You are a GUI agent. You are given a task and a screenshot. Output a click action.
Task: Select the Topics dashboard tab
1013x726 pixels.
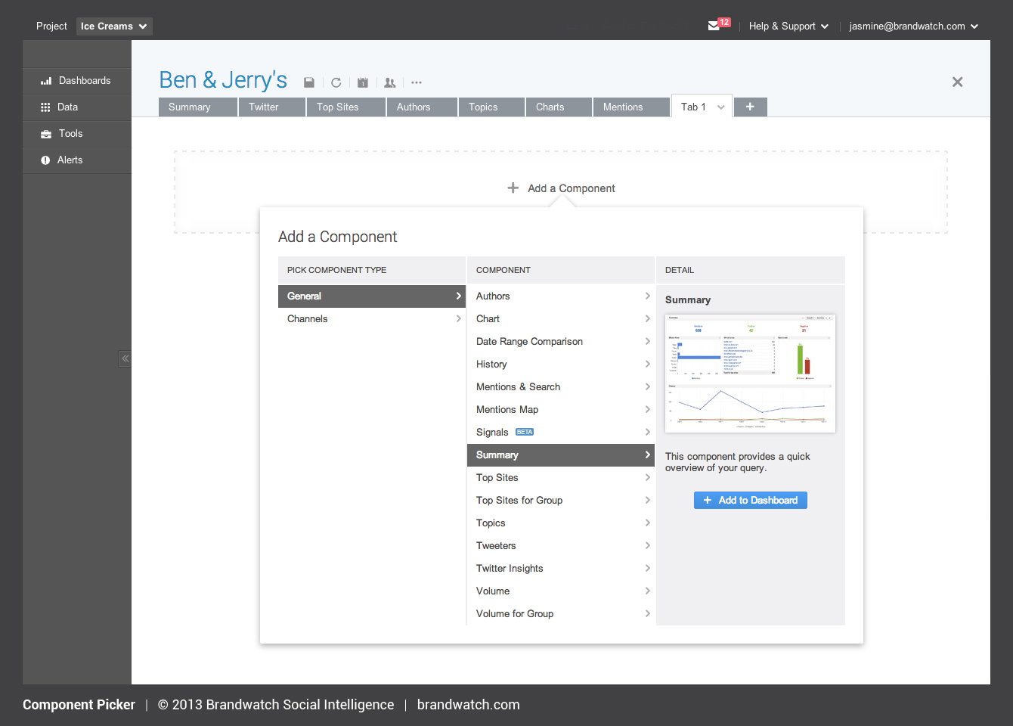(491, 107)
